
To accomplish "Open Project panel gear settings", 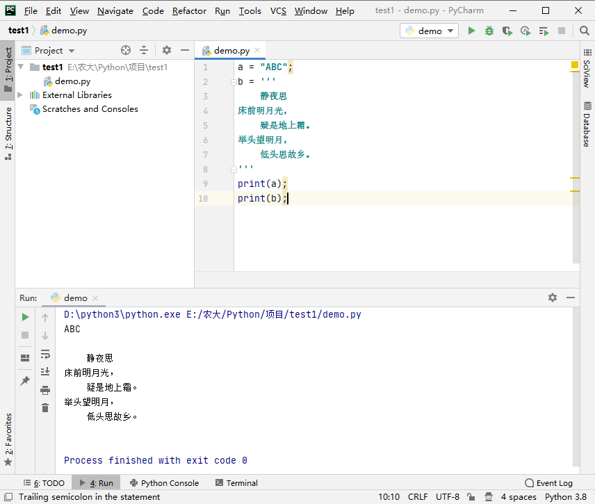I will 167,50.
